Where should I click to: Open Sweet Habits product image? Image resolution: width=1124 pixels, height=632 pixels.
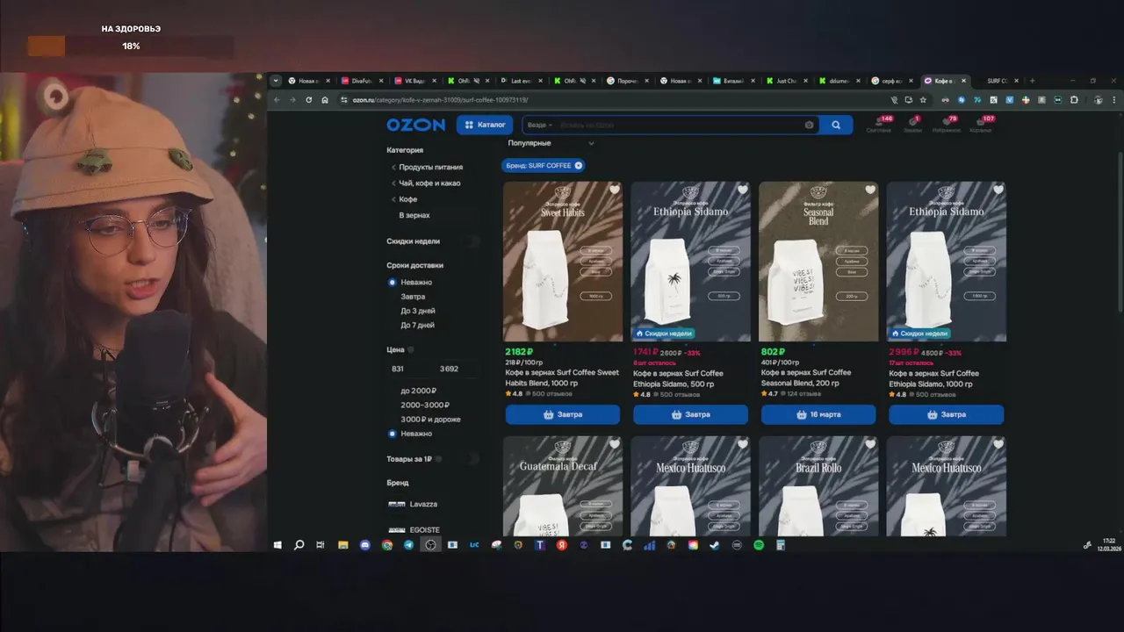click(563, 262)
